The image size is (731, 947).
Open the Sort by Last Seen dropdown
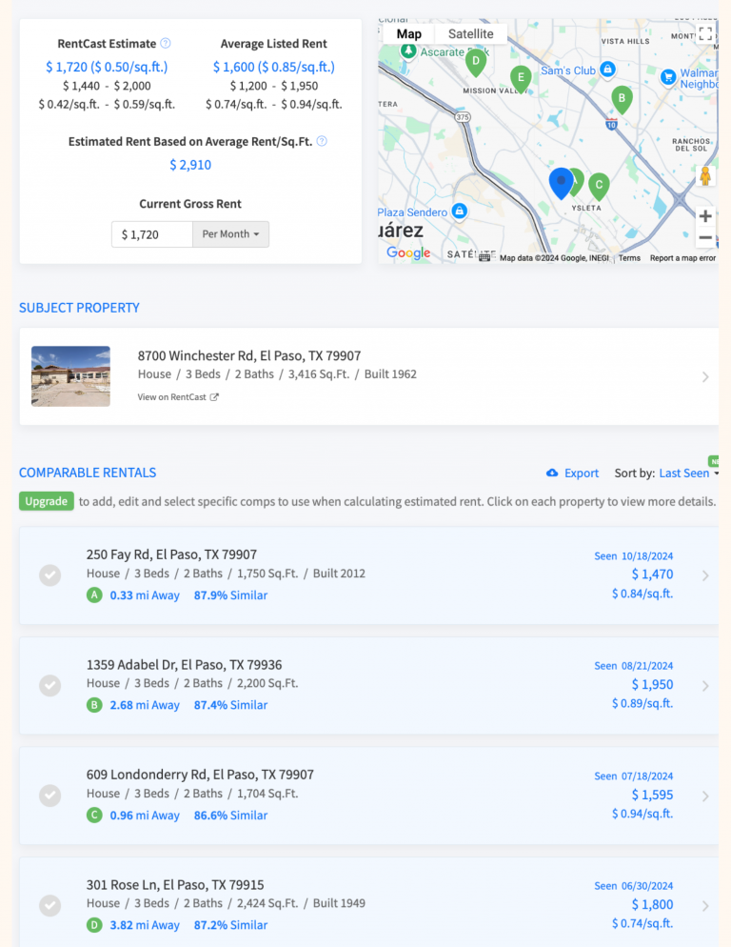[x=688, y=473]
